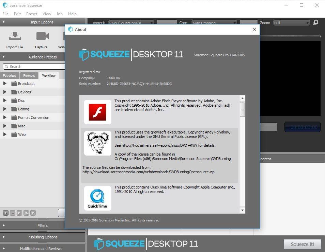
Task: Expand the Editing preset folder
Action: coord(5,109)
